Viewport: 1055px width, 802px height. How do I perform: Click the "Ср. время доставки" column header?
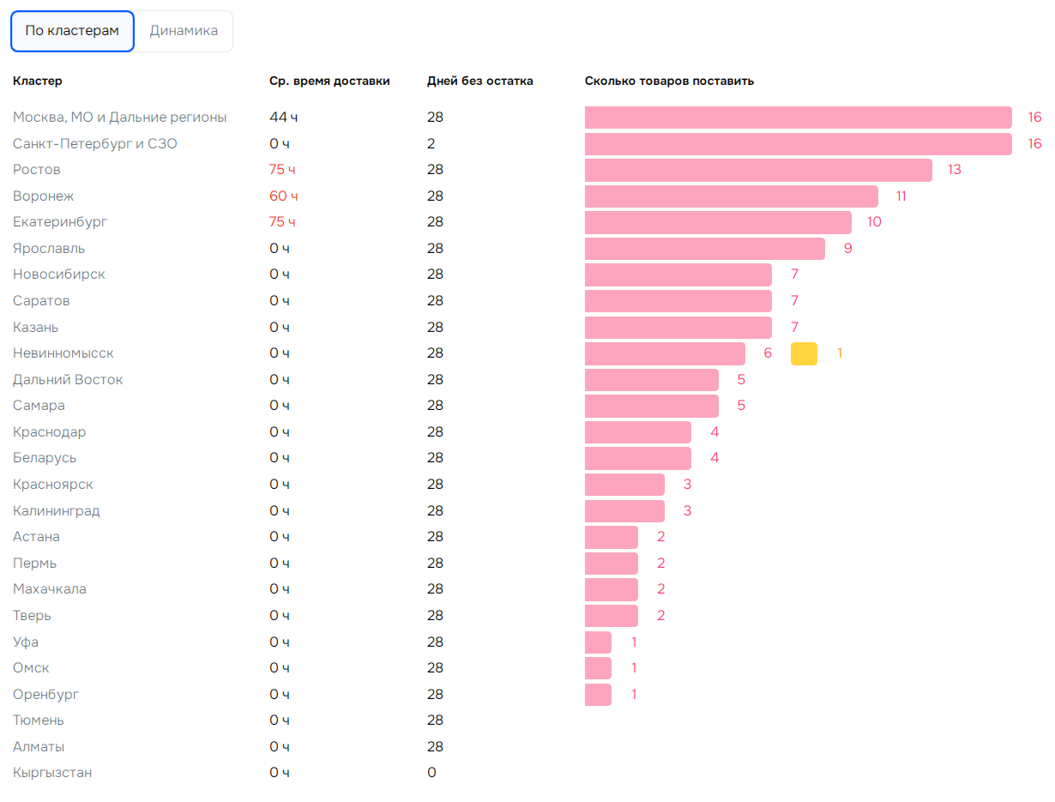pos(329,81)
